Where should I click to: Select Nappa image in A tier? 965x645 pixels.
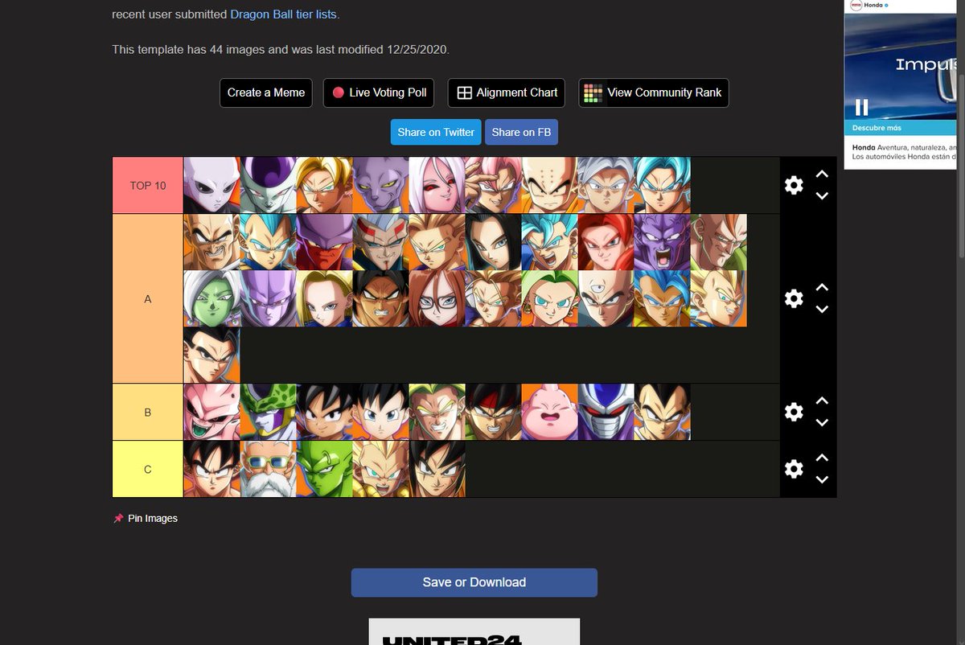[212, 242]
